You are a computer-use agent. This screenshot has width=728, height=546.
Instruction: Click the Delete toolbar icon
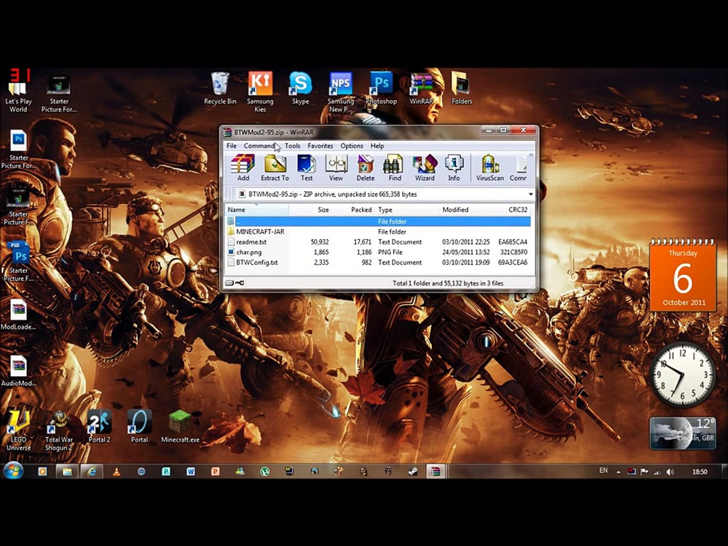tap(365, 168)
